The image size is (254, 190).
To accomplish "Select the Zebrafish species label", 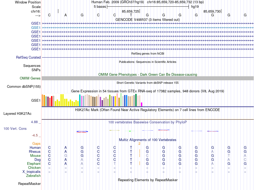I will 33,176.
